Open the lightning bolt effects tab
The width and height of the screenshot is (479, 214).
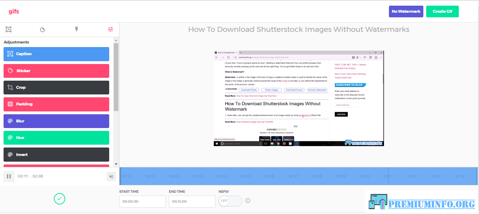click(x=77, y=29)
